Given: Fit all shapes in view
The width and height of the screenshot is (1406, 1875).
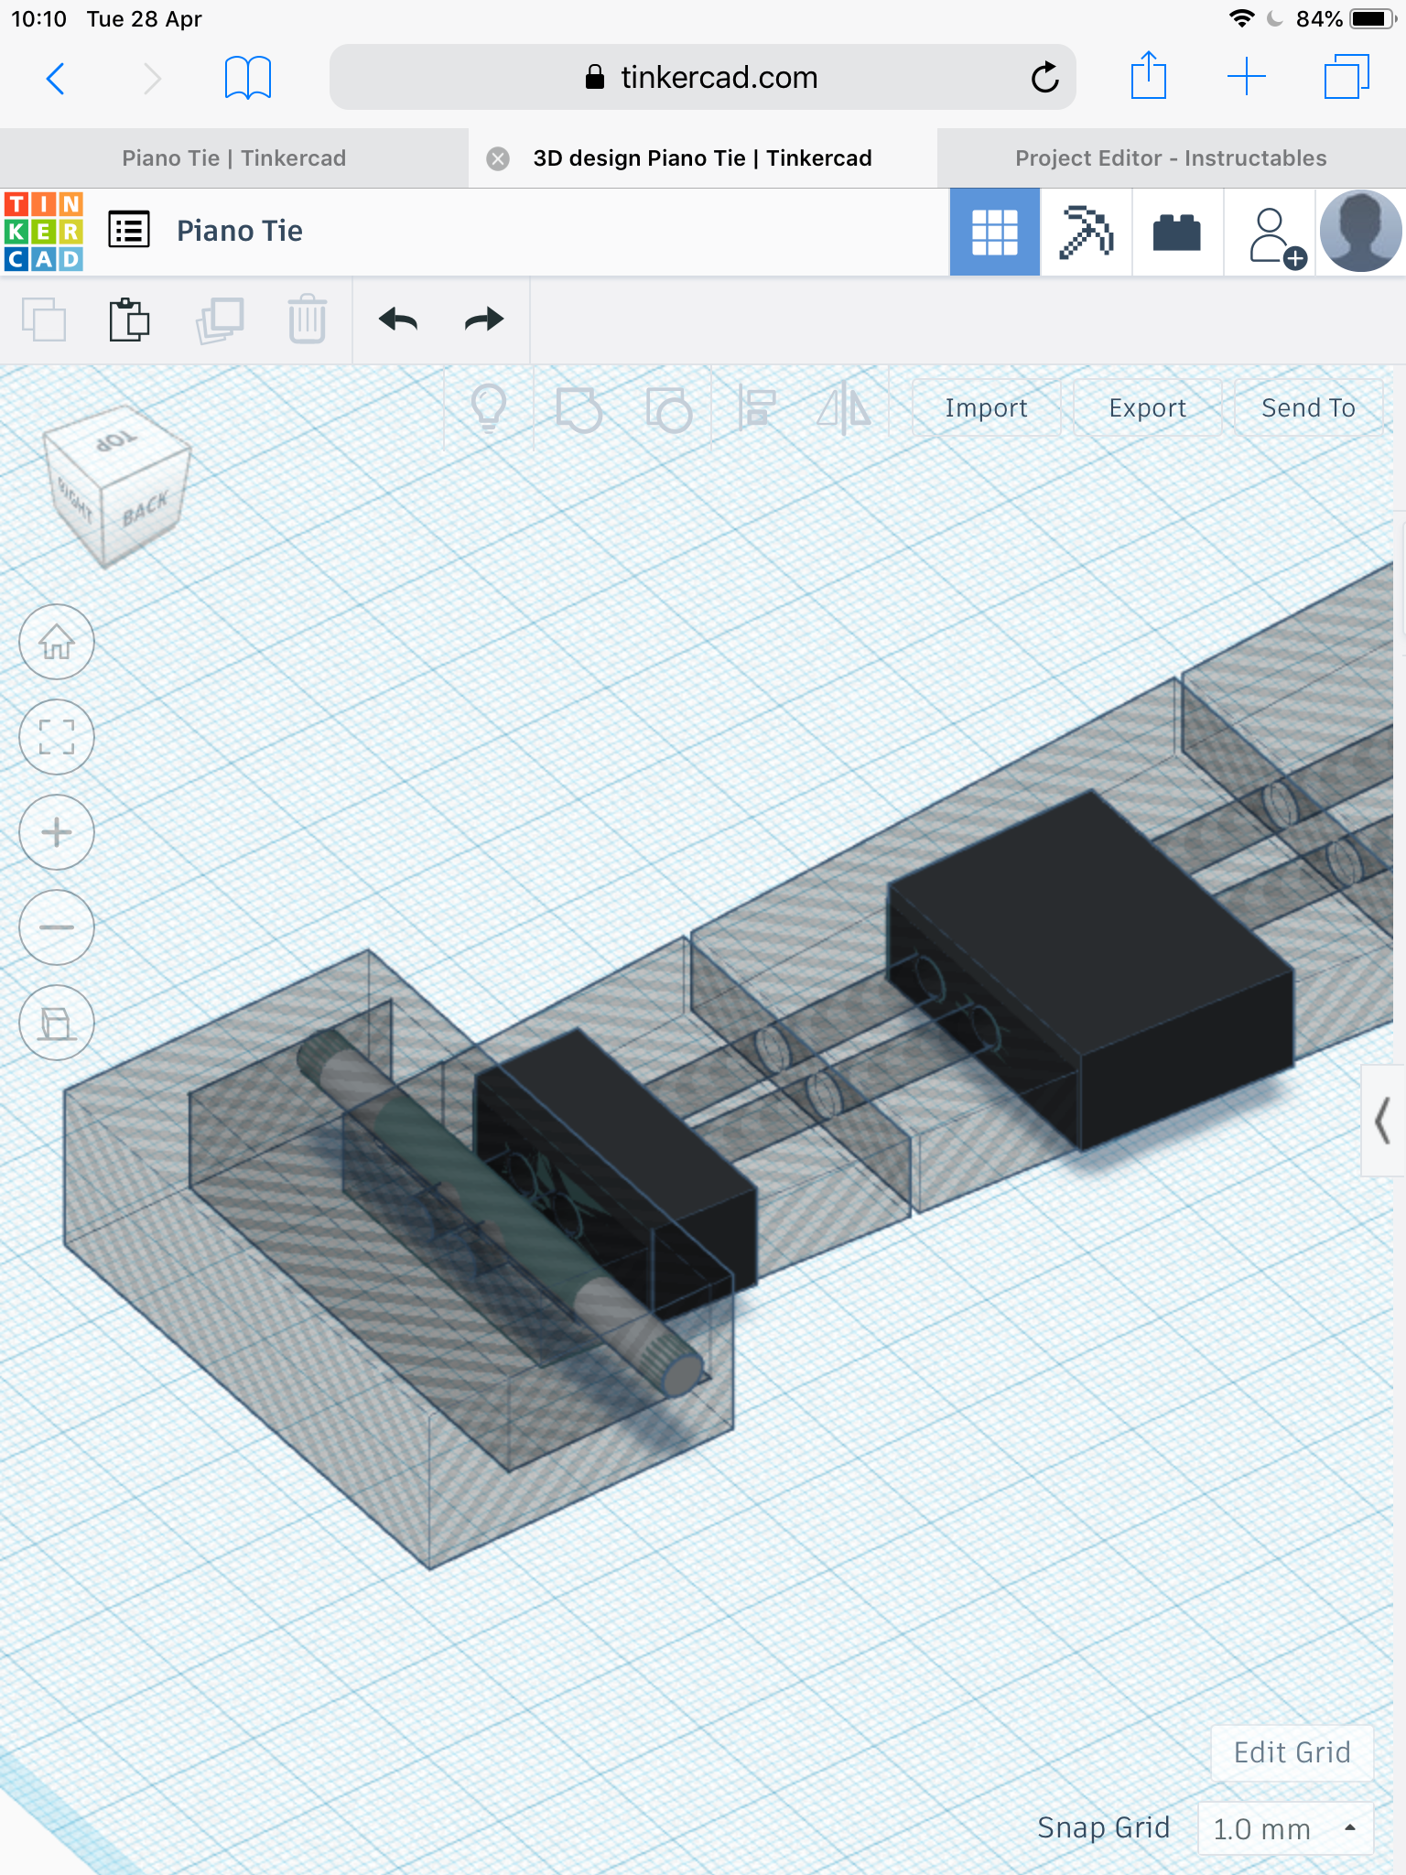Looking at the screenshot, I should tap(57, 737).
